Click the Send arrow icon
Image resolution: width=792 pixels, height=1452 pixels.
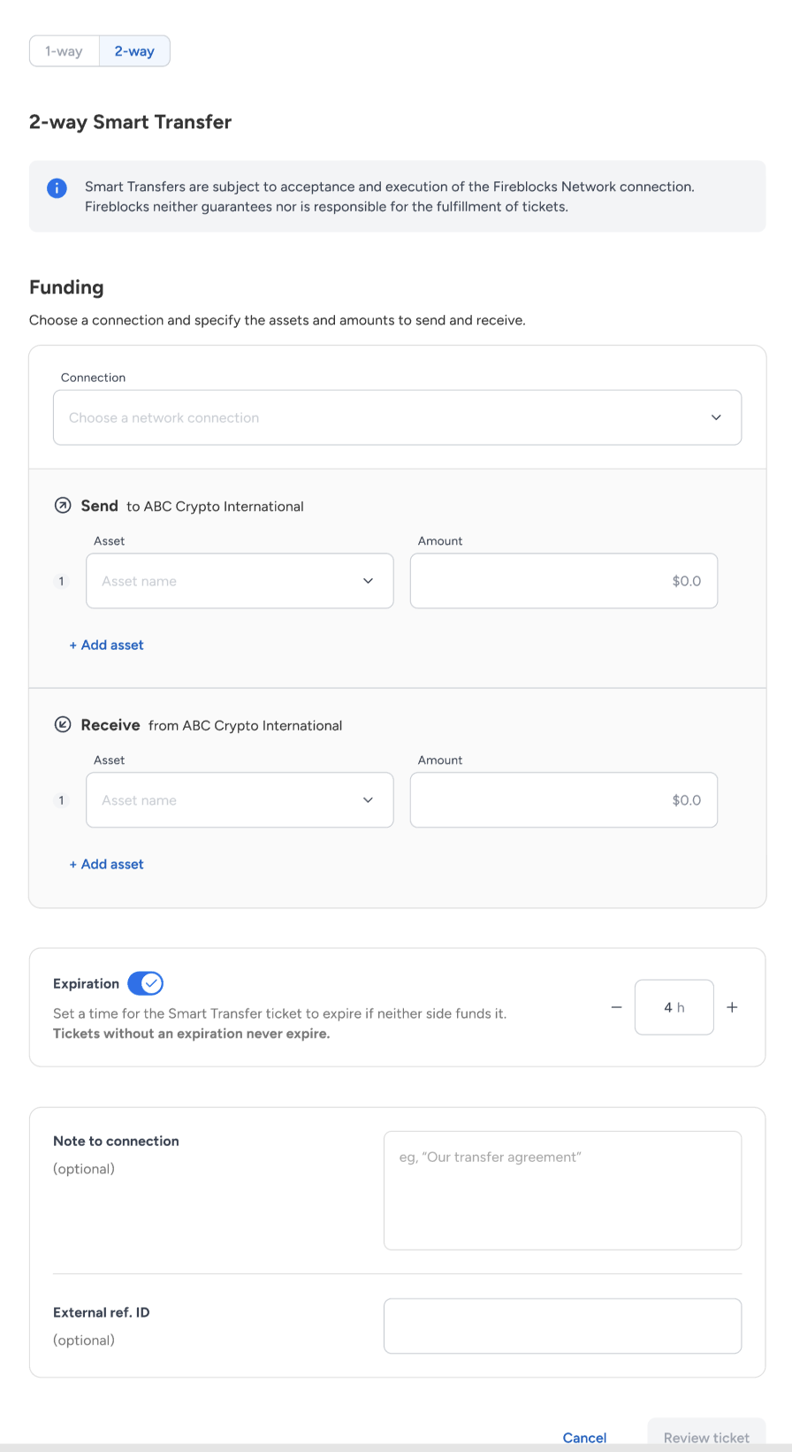(x=63, y=506)
